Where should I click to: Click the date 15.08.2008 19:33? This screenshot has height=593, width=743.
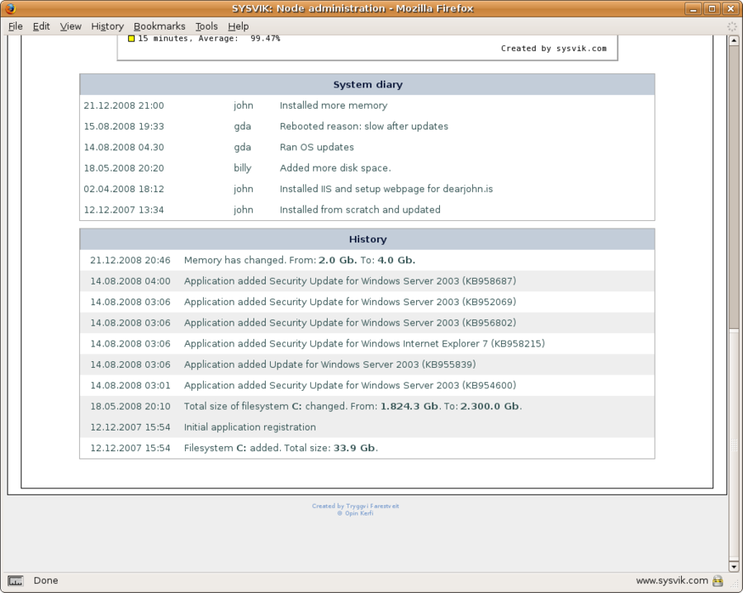(124, 126)
